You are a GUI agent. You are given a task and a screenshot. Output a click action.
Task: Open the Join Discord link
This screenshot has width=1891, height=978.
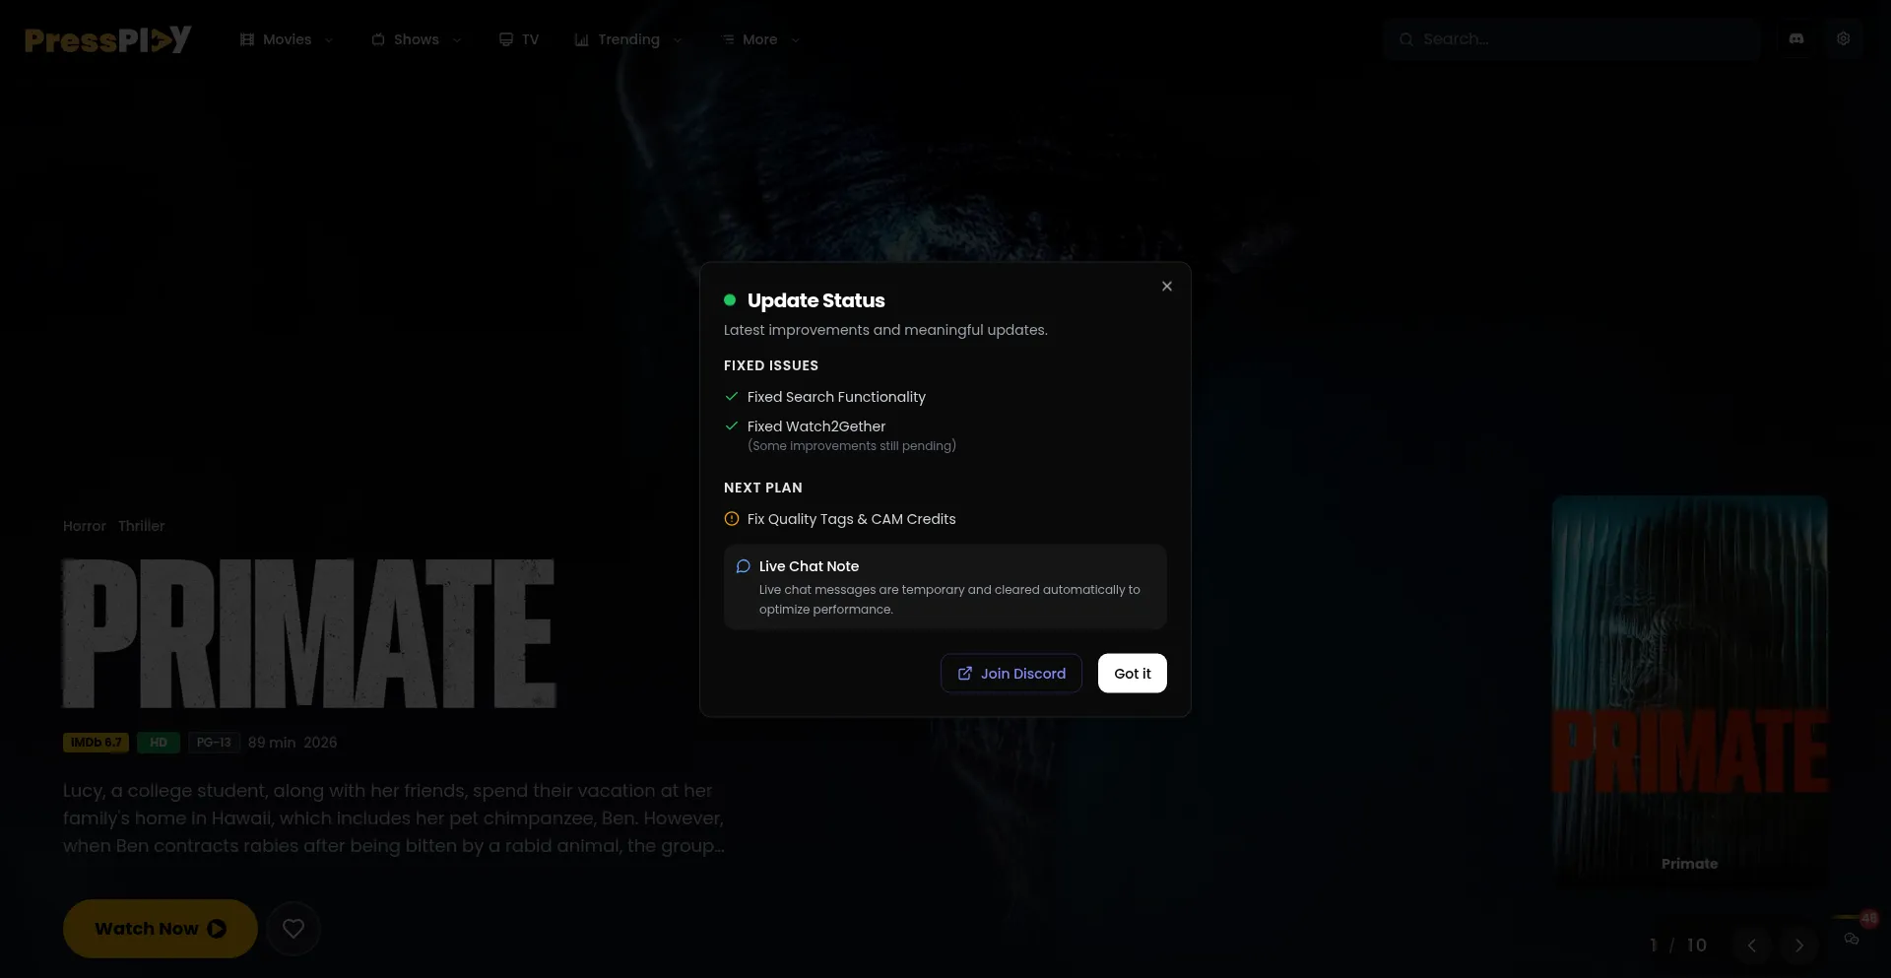1011,674
